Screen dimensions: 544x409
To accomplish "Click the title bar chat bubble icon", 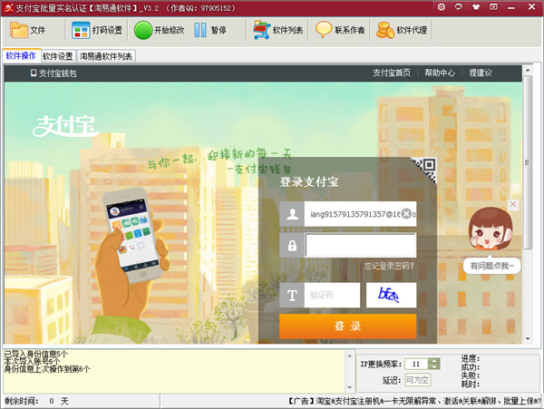I will pyautogui.click(x=459, y=6).
